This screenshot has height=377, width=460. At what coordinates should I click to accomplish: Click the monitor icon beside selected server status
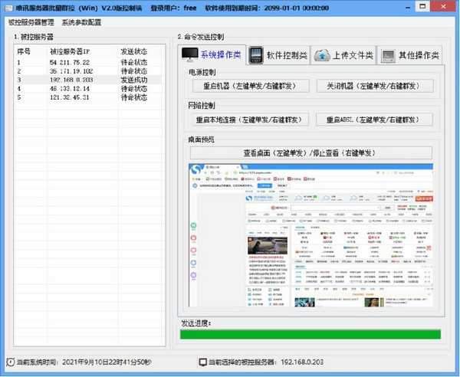pyautogui.click(x=202, y=362)
